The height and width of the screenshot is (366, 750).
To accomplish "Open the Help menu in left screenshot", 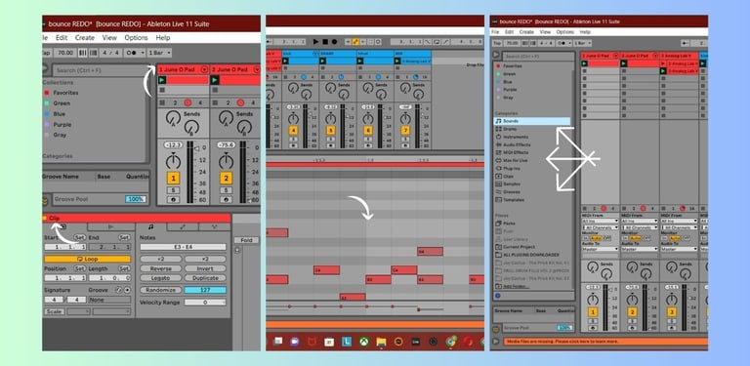I will point(163,38).
